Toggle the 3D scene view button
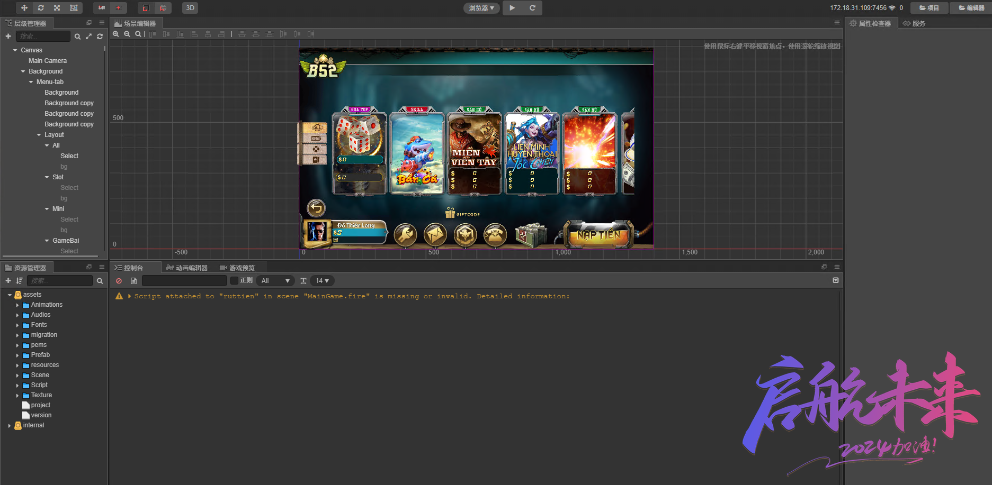 [x=190, y=8]
